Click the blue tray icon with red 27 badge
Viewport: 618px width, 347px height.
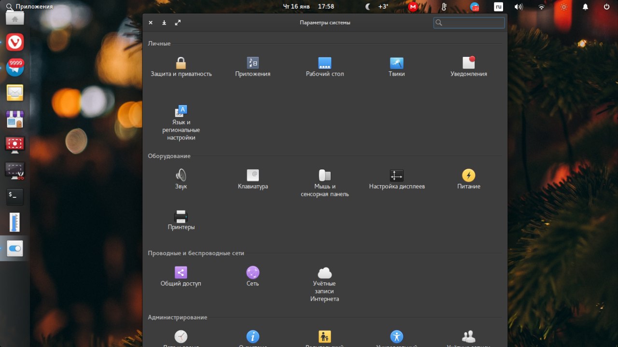point(475,7)
